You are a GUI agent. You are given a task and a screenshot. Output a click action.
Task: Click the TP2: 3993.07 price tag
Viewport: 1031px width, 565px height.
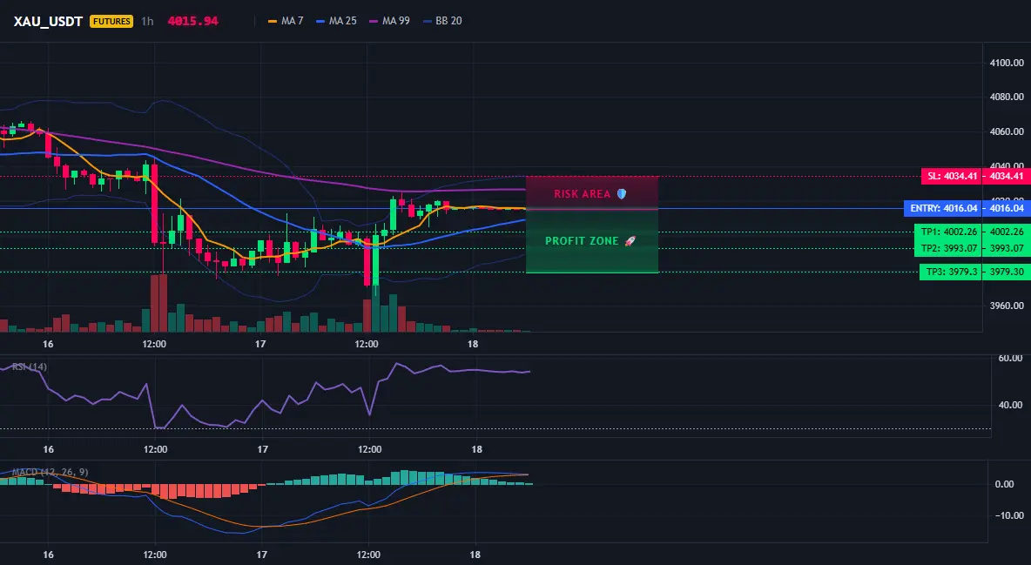pos(947,248)
